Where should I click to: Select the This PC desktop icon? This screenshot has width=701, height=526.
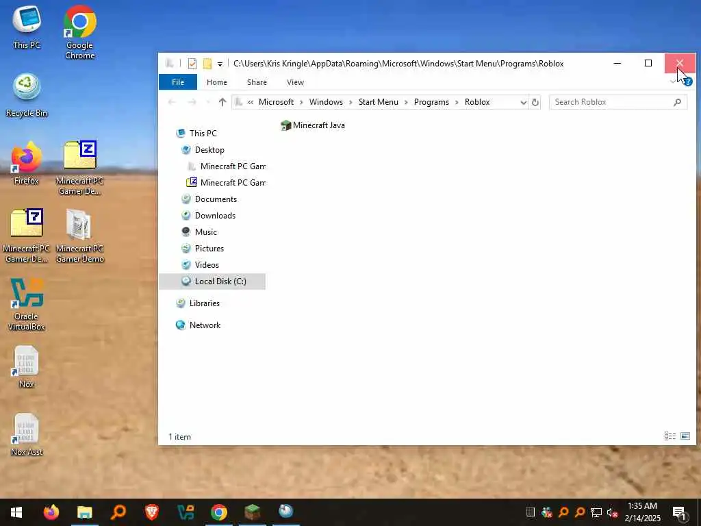[x=27, y=27]
